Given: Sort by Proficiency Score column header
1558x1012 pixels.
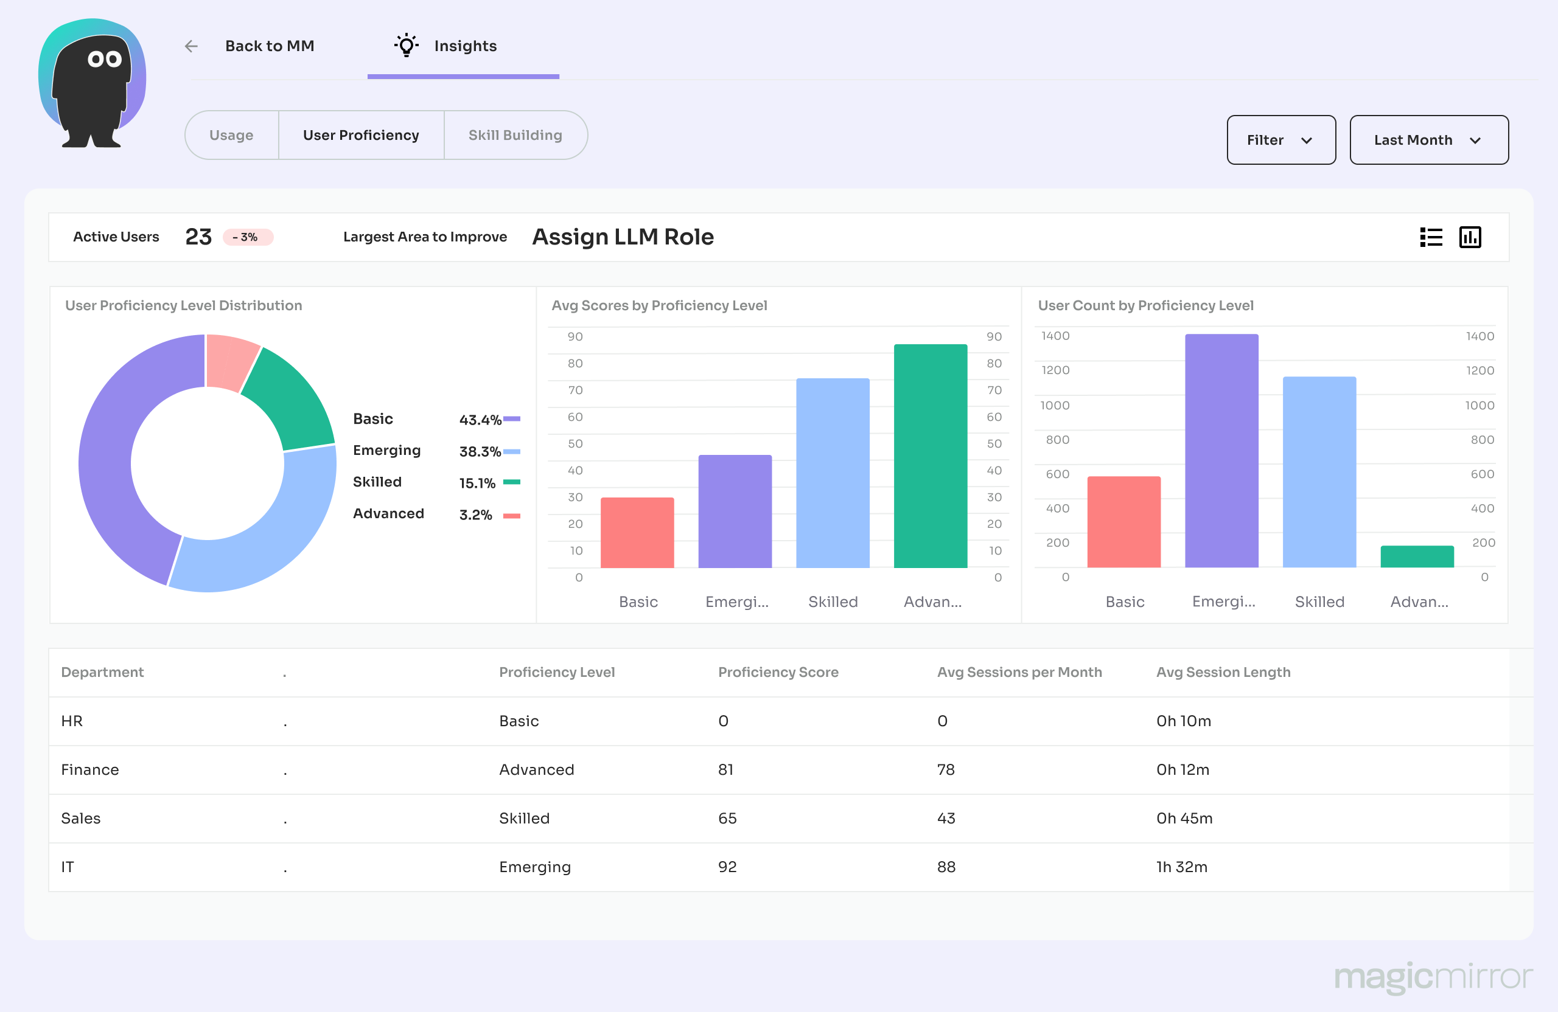Looking at the screenshot, I should pos(778,672).
